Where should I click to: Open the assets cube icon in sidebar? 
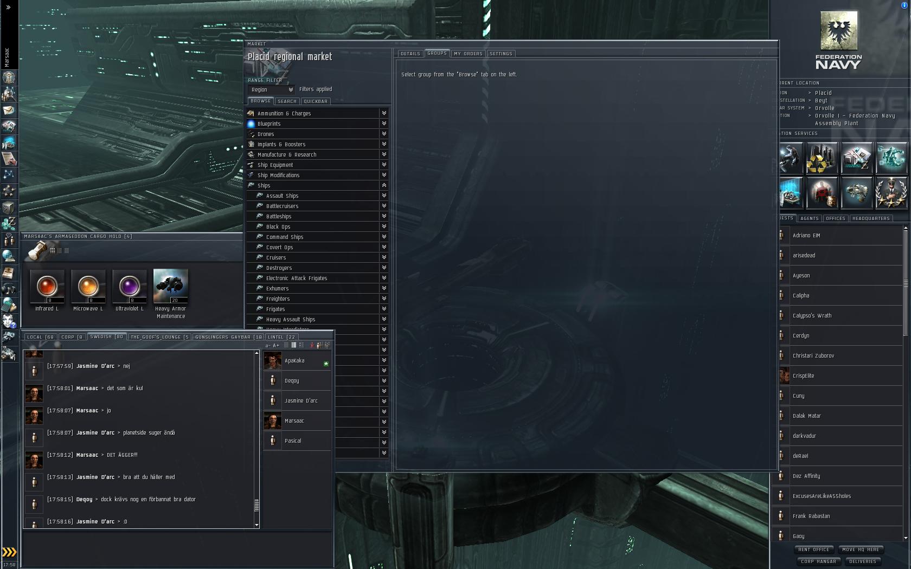pos(9,207)
